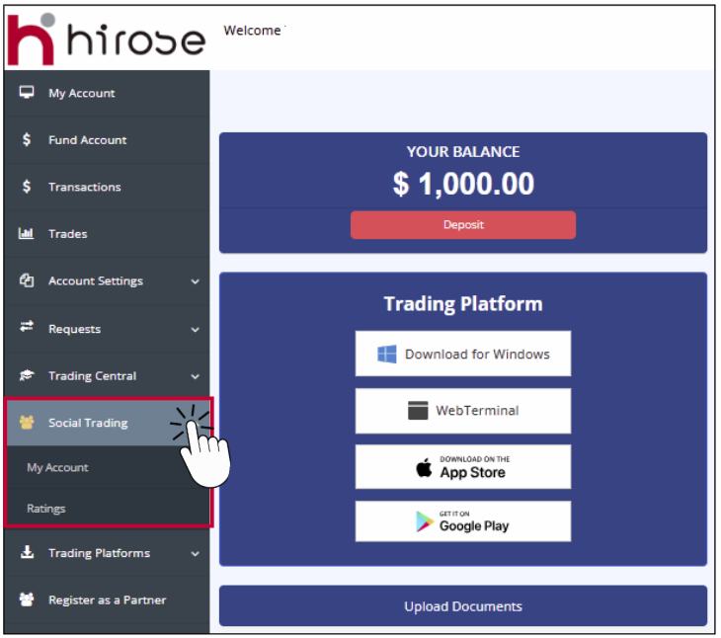Click the graduation cap Trading Central icon
The width and height of the screenshot is (721, 638).
coord(27,375)
